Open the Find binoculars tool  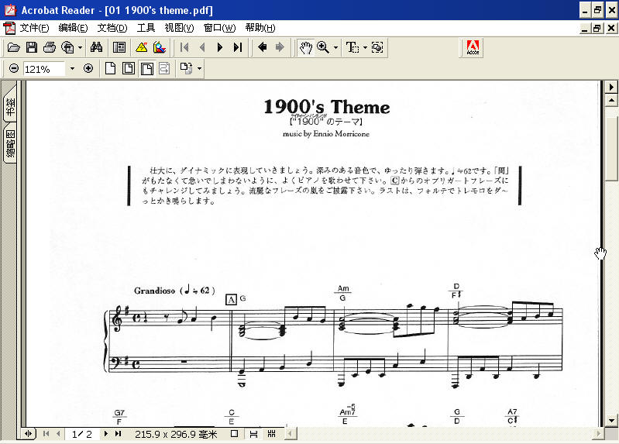point(96,48)
